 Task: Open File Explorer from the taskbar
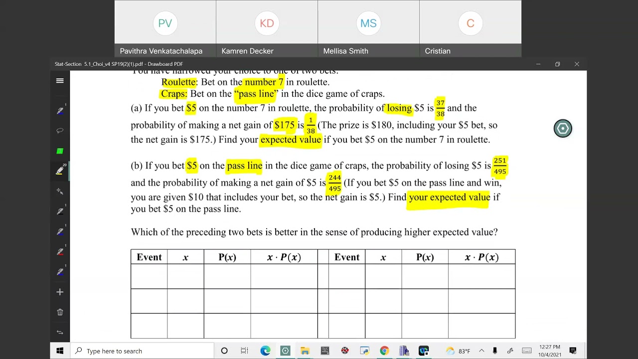pos(305,351)
